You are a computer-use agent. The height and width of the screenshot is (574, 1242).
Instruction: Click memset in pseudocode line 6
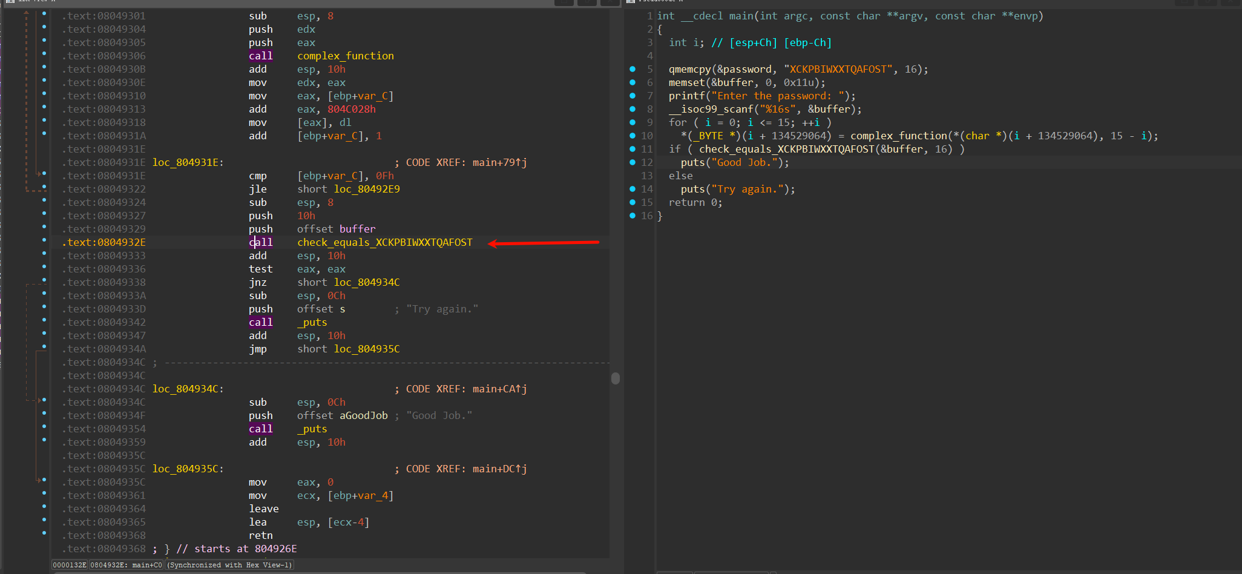687,82
